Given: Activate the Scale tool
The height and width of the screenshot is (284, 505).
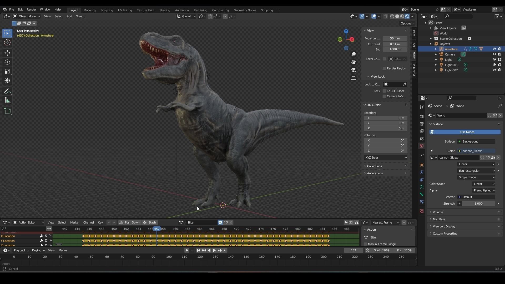Looking at the screenshot, I should [7, 72].
